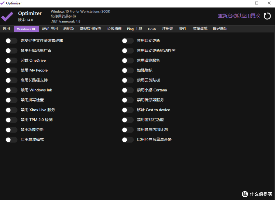Enable 禁用功能更新 switch

point(11,130)
